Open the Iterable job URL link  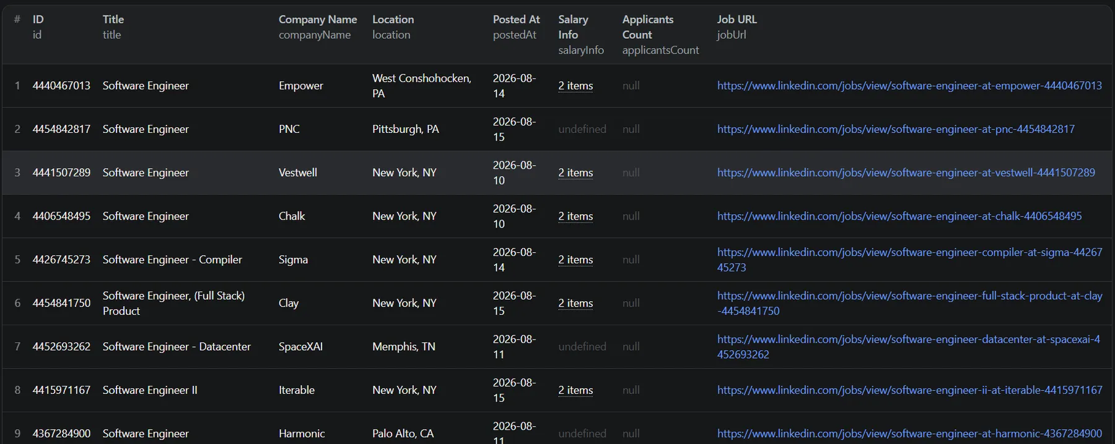click(x=910, y=390)
